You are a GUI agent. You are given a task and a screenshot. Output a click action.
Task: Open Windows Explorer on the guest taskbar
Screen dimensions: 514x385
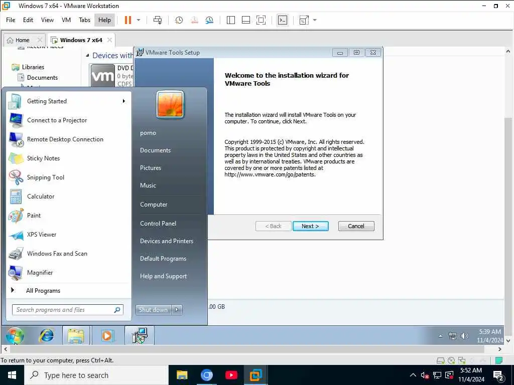click(x=76, y=335)
